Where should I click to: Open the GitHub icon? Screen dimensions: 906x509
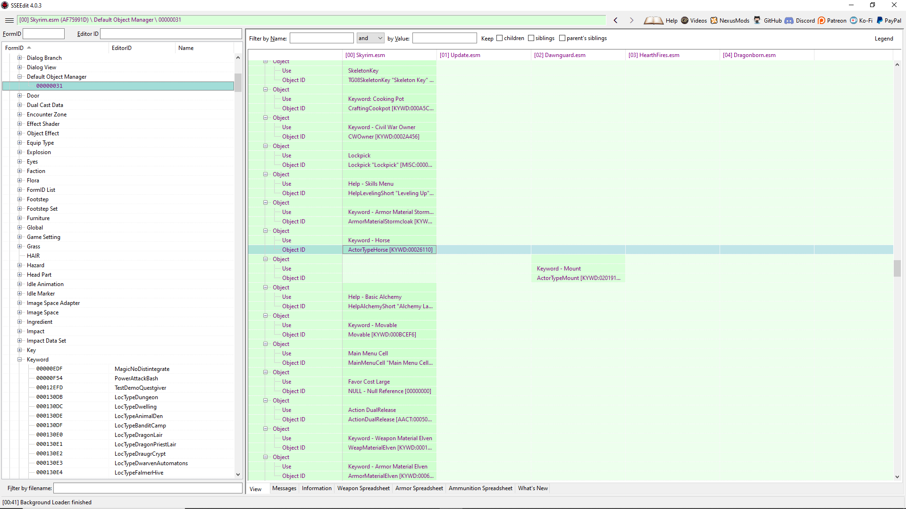[757, 20]
